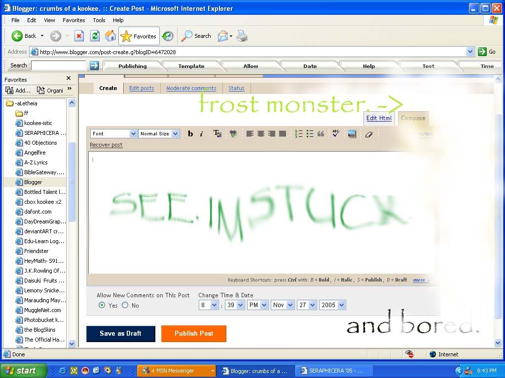Insert a hyperlink with the link icon

pos(233,134)
